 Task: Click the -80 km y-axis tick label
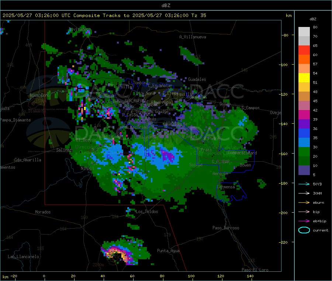coord(285,35)
